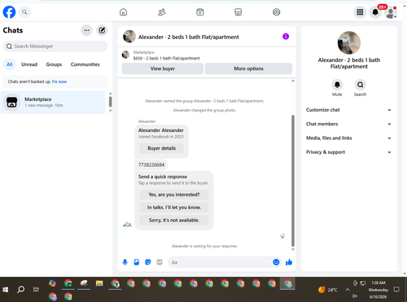Open the Friends icon in the top bar
This screenshot has width=407, height=302.
[162, 12]
